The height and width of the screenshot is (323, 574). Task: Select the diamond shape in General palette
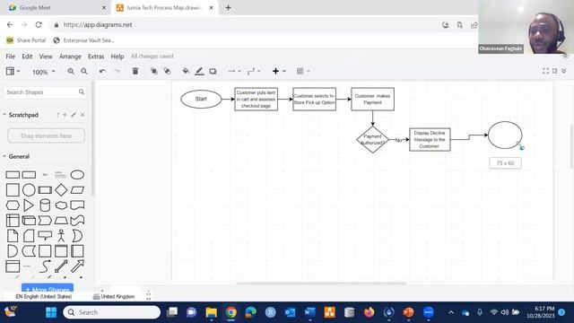click(61, 190)
